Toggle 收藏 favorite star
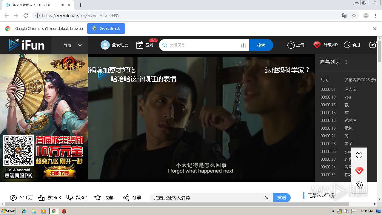Image resolution: width=382 pixels, height=215 pixels. pyautogui.click(x=98, y=197)
